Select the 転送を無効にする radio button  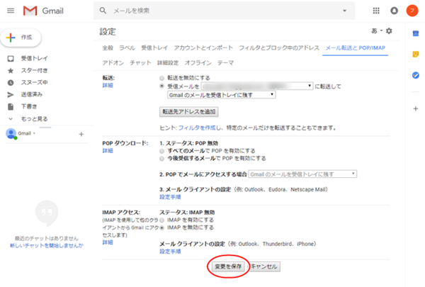[163, 77]
